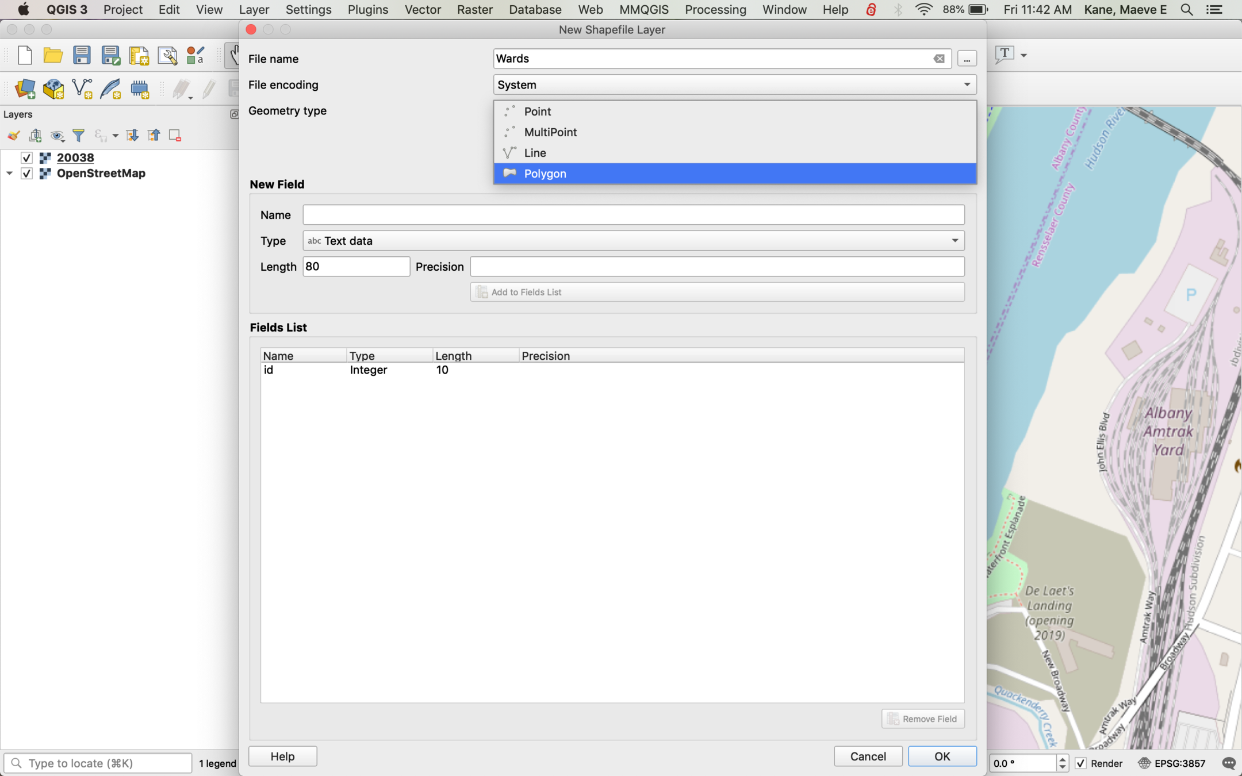Toggle the Render checkbox in status bar
This screenshot has height=776, width=1242.
point(1080,763)
